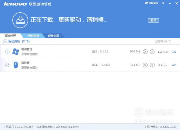Click 联想官方提供 under 触控板
This screenshot has width=180, height=130.
click(x=29, y=67)
